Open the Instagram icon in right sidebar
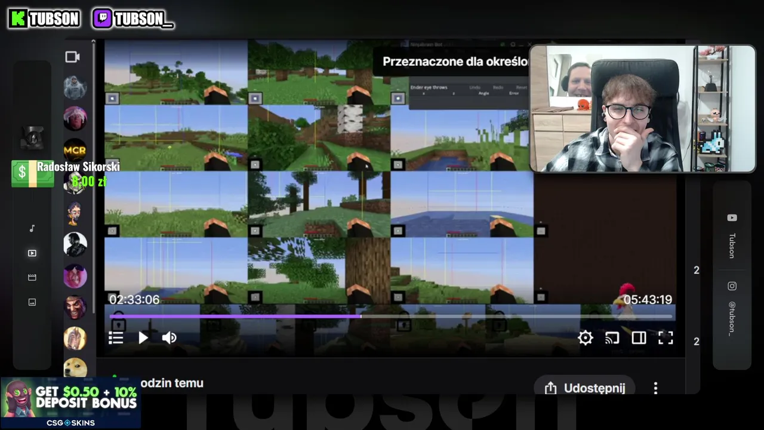The height and width of the screenshot is (430, 764). (732, 286)
